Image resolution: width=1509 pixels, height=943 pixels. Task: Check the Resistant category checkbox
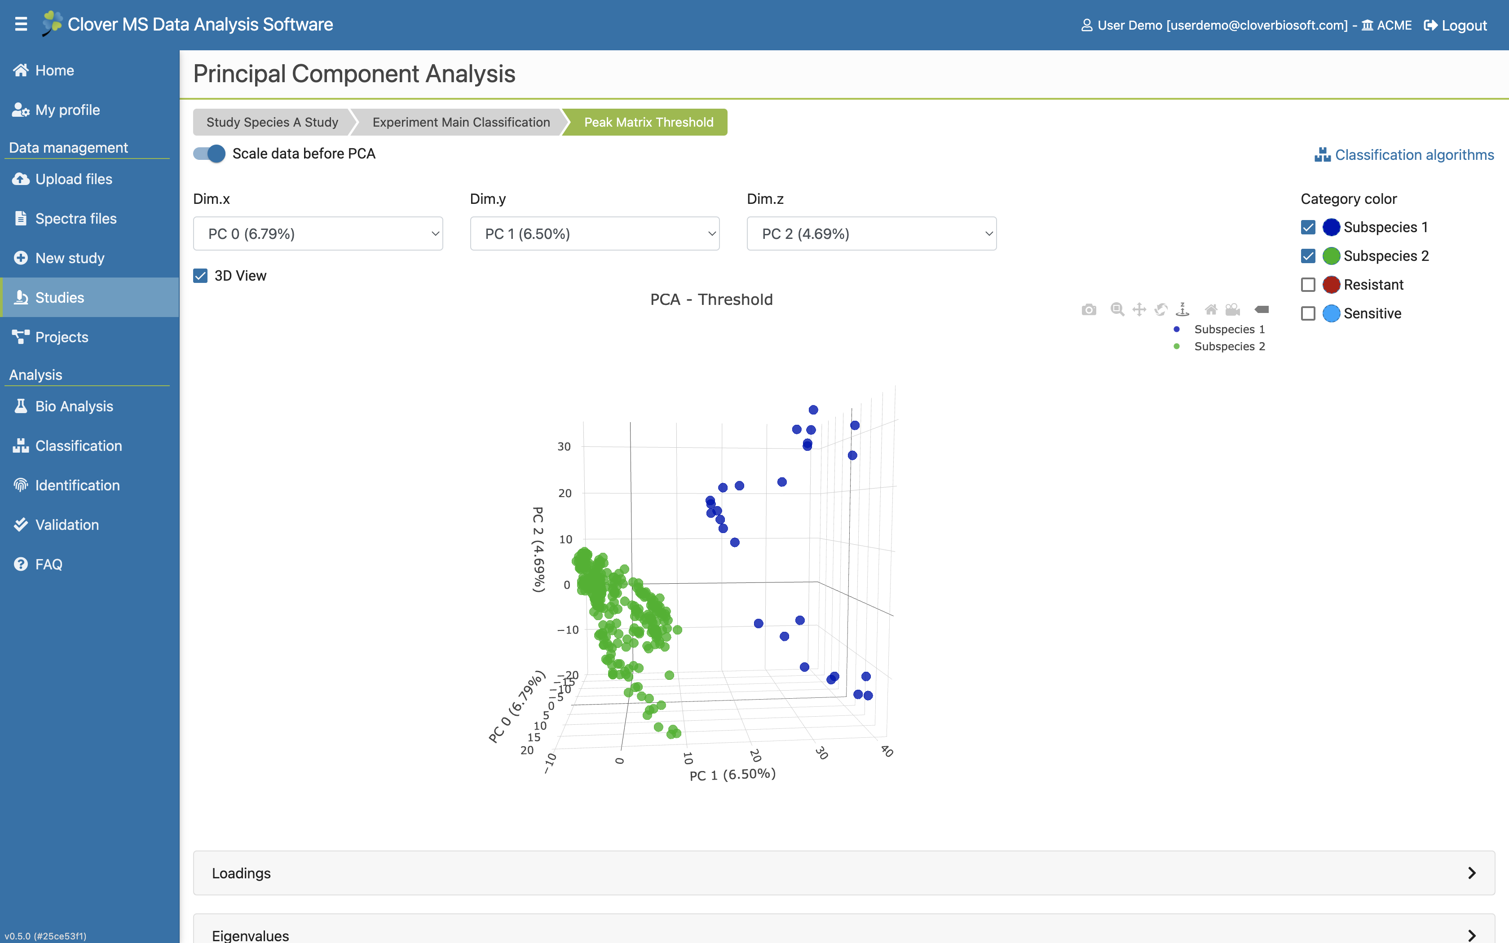(x=1308, y=284)
